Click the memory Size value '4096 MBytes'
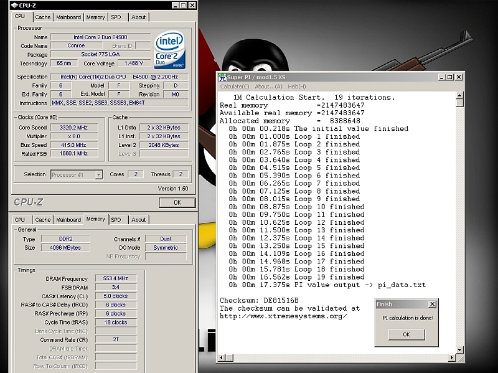 click(65, 247)
